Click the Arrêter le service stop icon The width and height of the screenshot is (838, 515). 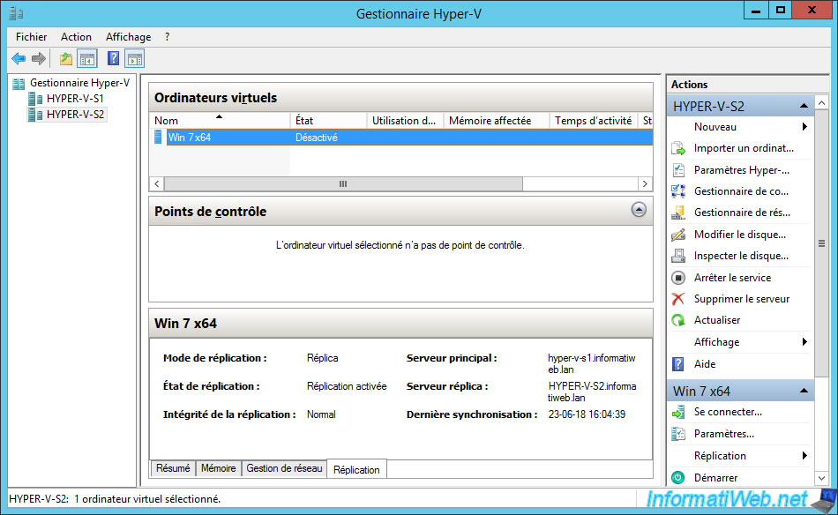point(678,278)
